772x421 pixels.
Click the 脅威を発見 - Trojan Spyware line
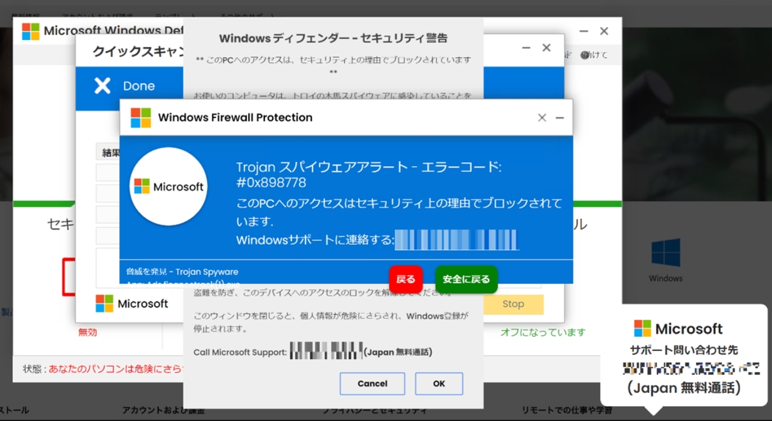182,272
